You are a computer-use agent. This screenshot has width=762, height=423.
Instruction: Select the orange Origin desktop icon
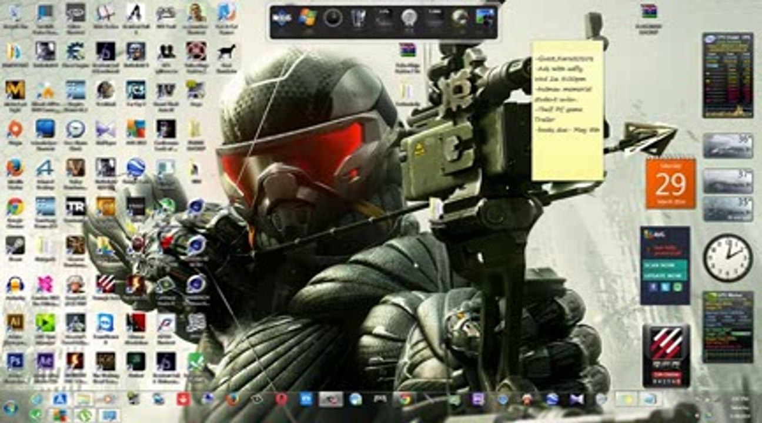click(15, 129)
